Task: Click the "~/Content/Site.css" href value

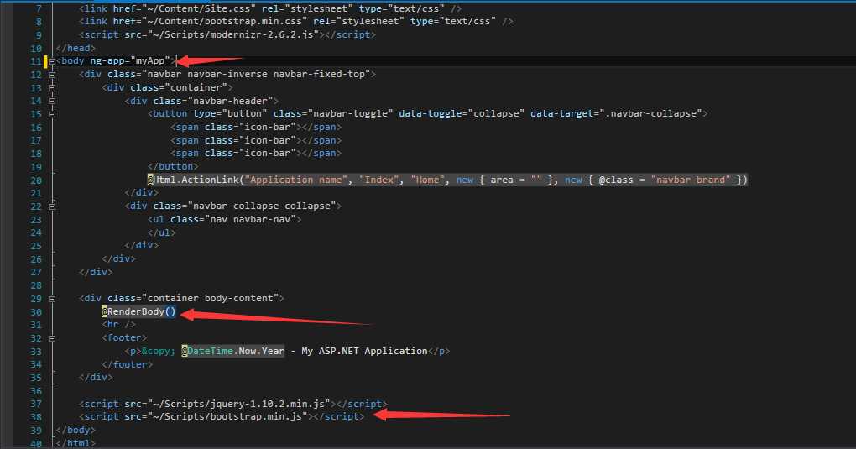Action: coord(199,8)
